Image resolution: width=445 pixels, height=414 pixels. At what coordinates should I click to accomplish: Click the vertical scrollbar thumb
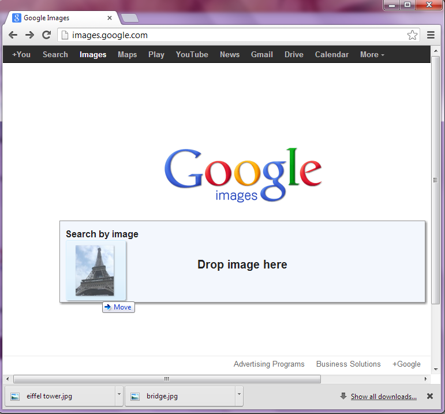(435, 180)
